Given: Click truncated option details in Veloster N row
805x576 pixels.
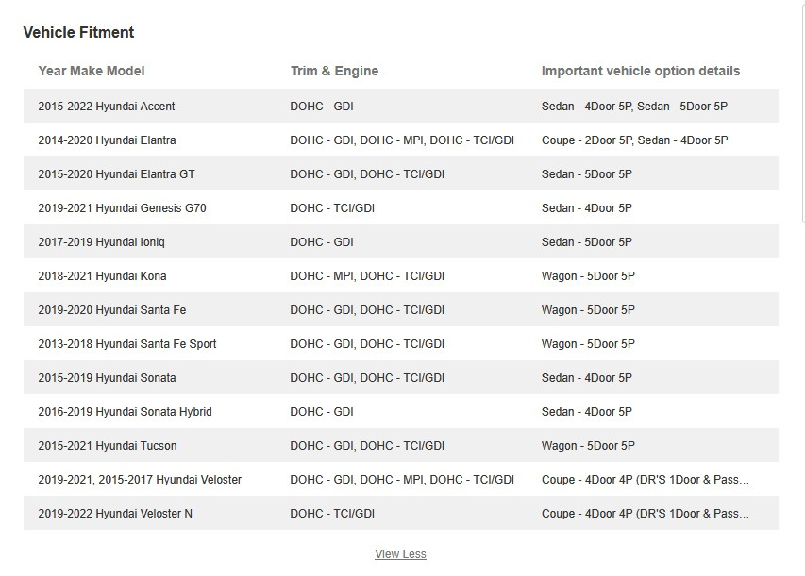Looking at the screenshot, I should [645, 514].
